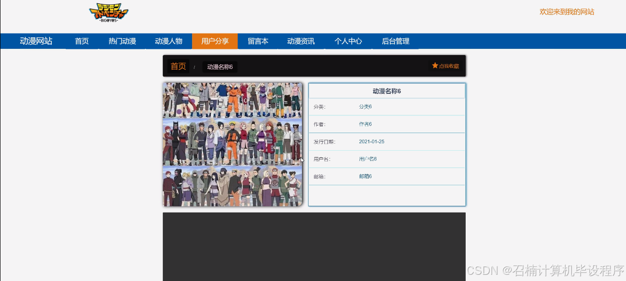Click the Naruto characters cover image
Image resolution: width=626 pixels, height=281 pixels.
(233, 144)
